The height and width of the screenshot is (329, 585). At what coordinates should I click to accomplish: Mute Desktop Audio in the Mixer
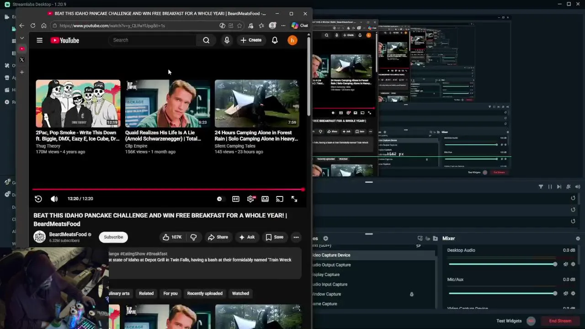pyautogui.click(x=566, y=264)
